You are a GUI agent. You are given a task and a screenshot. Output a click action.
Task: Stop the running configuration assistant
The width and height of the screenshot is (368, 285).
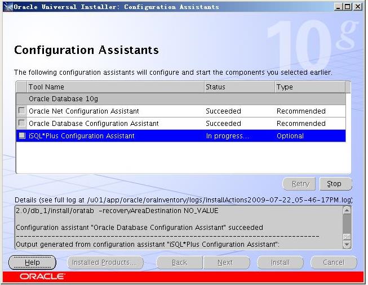(x=336, y=184)
